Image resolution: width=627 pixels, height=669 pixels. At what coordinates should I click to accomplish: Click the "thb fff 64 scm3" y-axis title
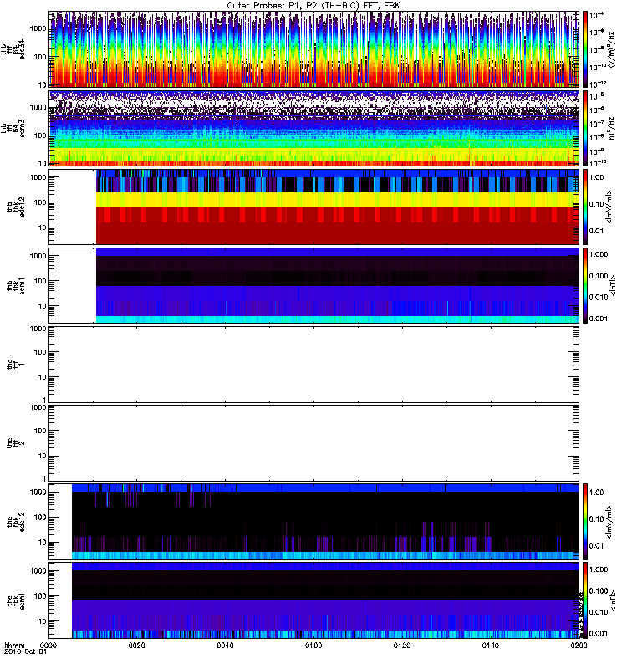[13, 128]
